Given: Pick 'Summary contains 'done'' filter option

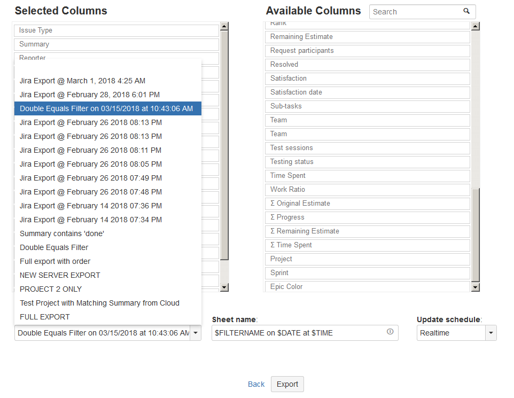Looking at the screenshot, I should pyautogui.click(x=62, y=233).
